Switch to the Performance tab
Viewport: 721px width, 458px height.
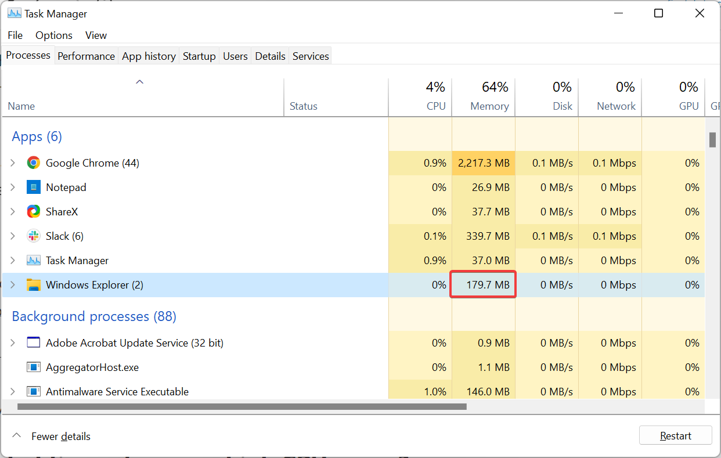click(86, 56)
